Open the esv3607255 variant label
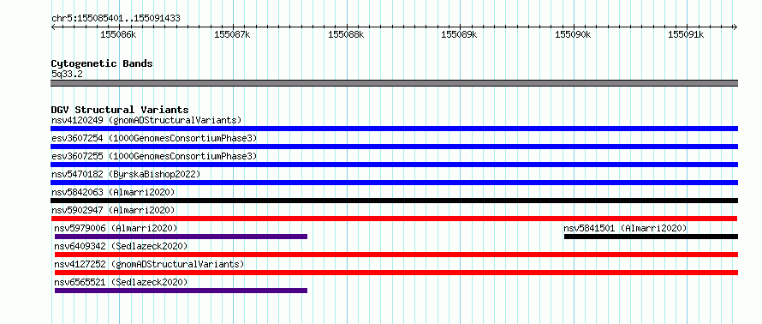762x324 pixels. click(154, 156)
